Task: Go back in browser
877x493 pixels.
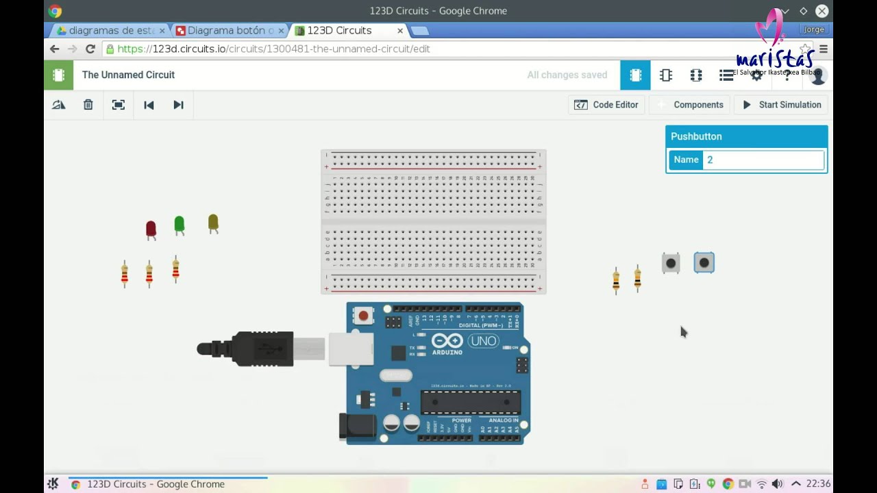Action: pyautogui.click(x=55, y=49)
